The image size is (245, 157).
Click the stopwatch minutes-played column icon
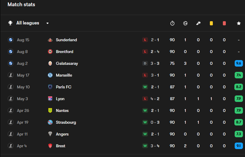click(172, 23)
